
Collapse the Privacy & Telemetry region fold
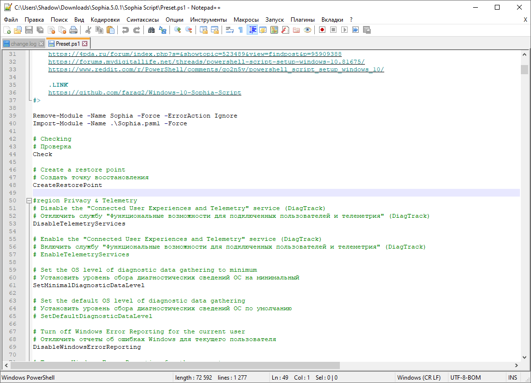29,200
